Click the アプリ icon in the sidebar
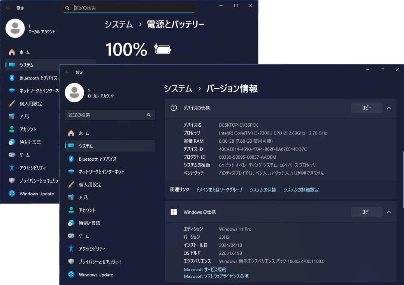 [x=71, y=197]
